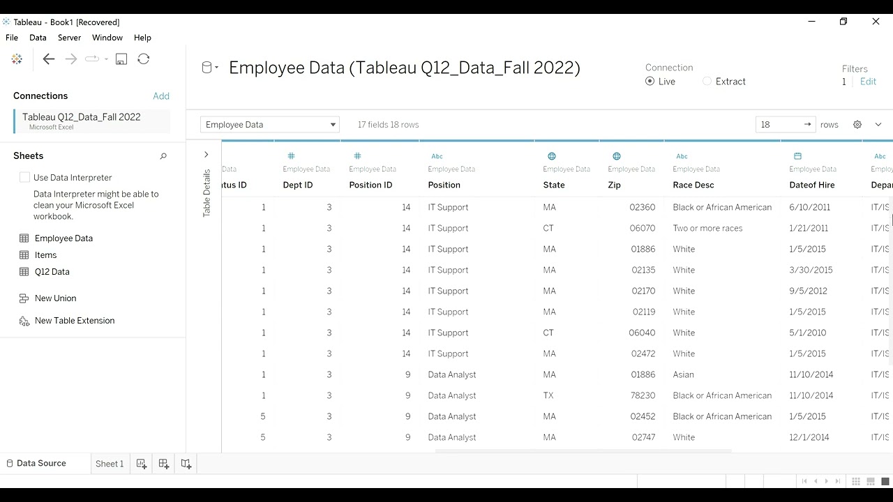Search sheets with the magnifier icon
This screenshot has width=893, height=502.
click(x=163, y=156)
